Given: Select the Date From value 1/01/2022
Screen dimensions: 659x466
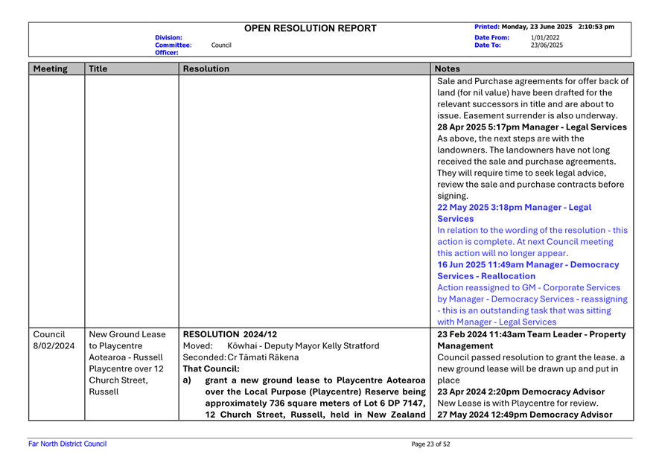Looking at the screenshot, I should tap(545, 37).
